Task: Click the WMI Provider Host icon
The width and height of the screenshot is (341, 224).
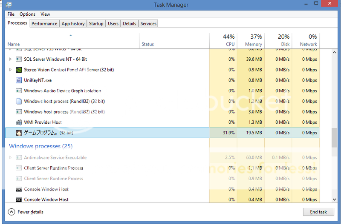Action: [19, 122]
